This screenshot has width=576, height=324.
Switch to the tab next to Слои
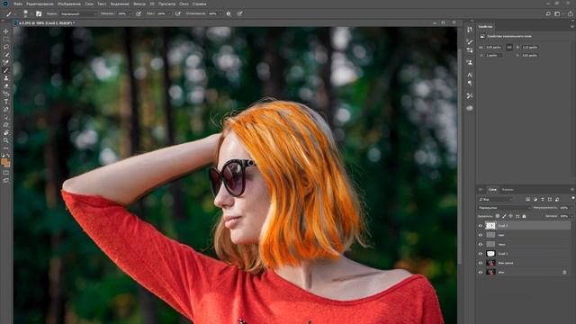(x=508, y=190)
